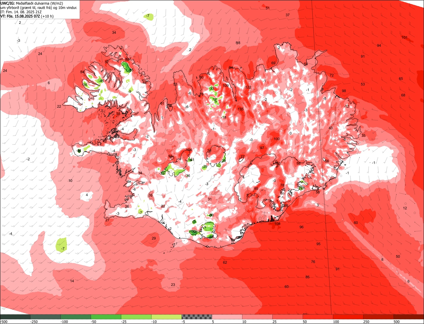Select the palest pink swatch between 5 and 10
This screenshot has width=424, height=324.
[x=227, y=317]
